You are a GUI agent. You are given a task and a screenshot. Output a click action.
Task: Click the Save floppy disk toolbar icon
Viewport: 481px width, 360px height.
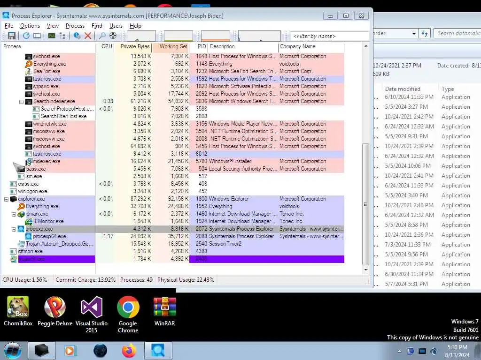coord(11,36)
